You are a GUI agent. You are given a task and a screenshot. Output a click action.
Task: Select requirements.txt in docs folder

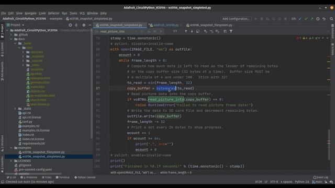(33, 144)
